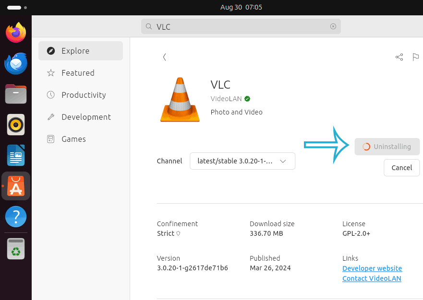The image size is (423, 300).
Task: Click the VLC traffic cone logo
Action: (180, 100)
